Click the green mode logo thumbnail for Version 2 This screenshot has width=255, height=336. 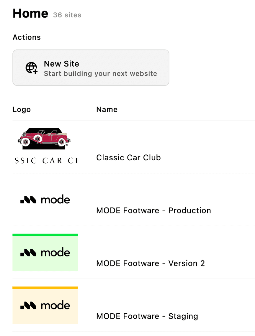point(45,253)
